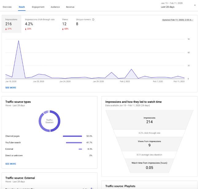Click the Watch time from impressions section
This screenshot has height=189, width=198.
[149, 166]
